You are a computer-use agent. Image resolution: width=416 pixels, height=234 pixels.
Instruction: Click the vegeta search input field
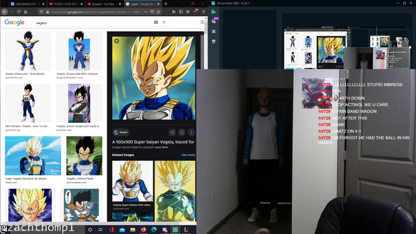click(x=93, y=23)
